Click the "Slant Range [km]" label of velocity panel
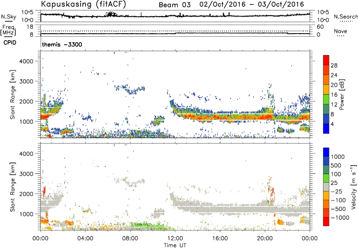This screenshot has width=358, height=248. pos(13,187)
